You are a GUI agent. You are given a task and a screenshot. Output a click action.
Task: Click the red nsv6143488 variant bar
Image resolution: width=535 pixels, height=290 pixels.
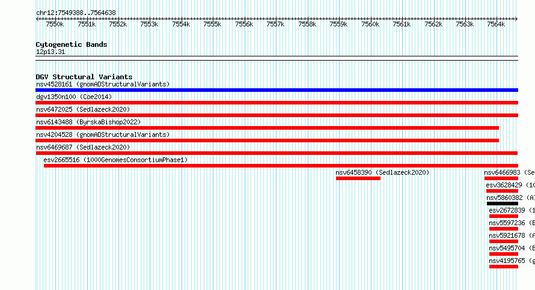point(267,128)
